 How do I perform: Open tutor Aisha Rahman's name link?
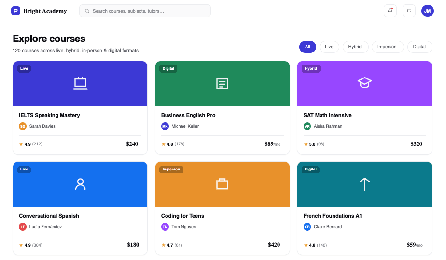pyautogui.click(x=328, y=126)
